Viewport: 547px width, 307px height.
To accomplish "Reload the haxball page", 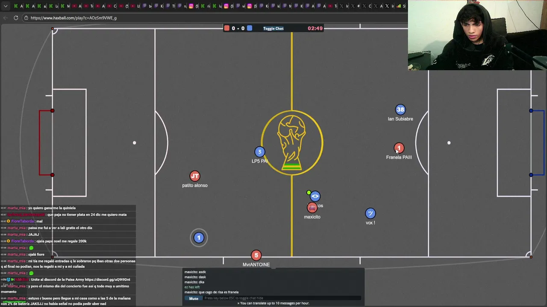I will point(16,18).
